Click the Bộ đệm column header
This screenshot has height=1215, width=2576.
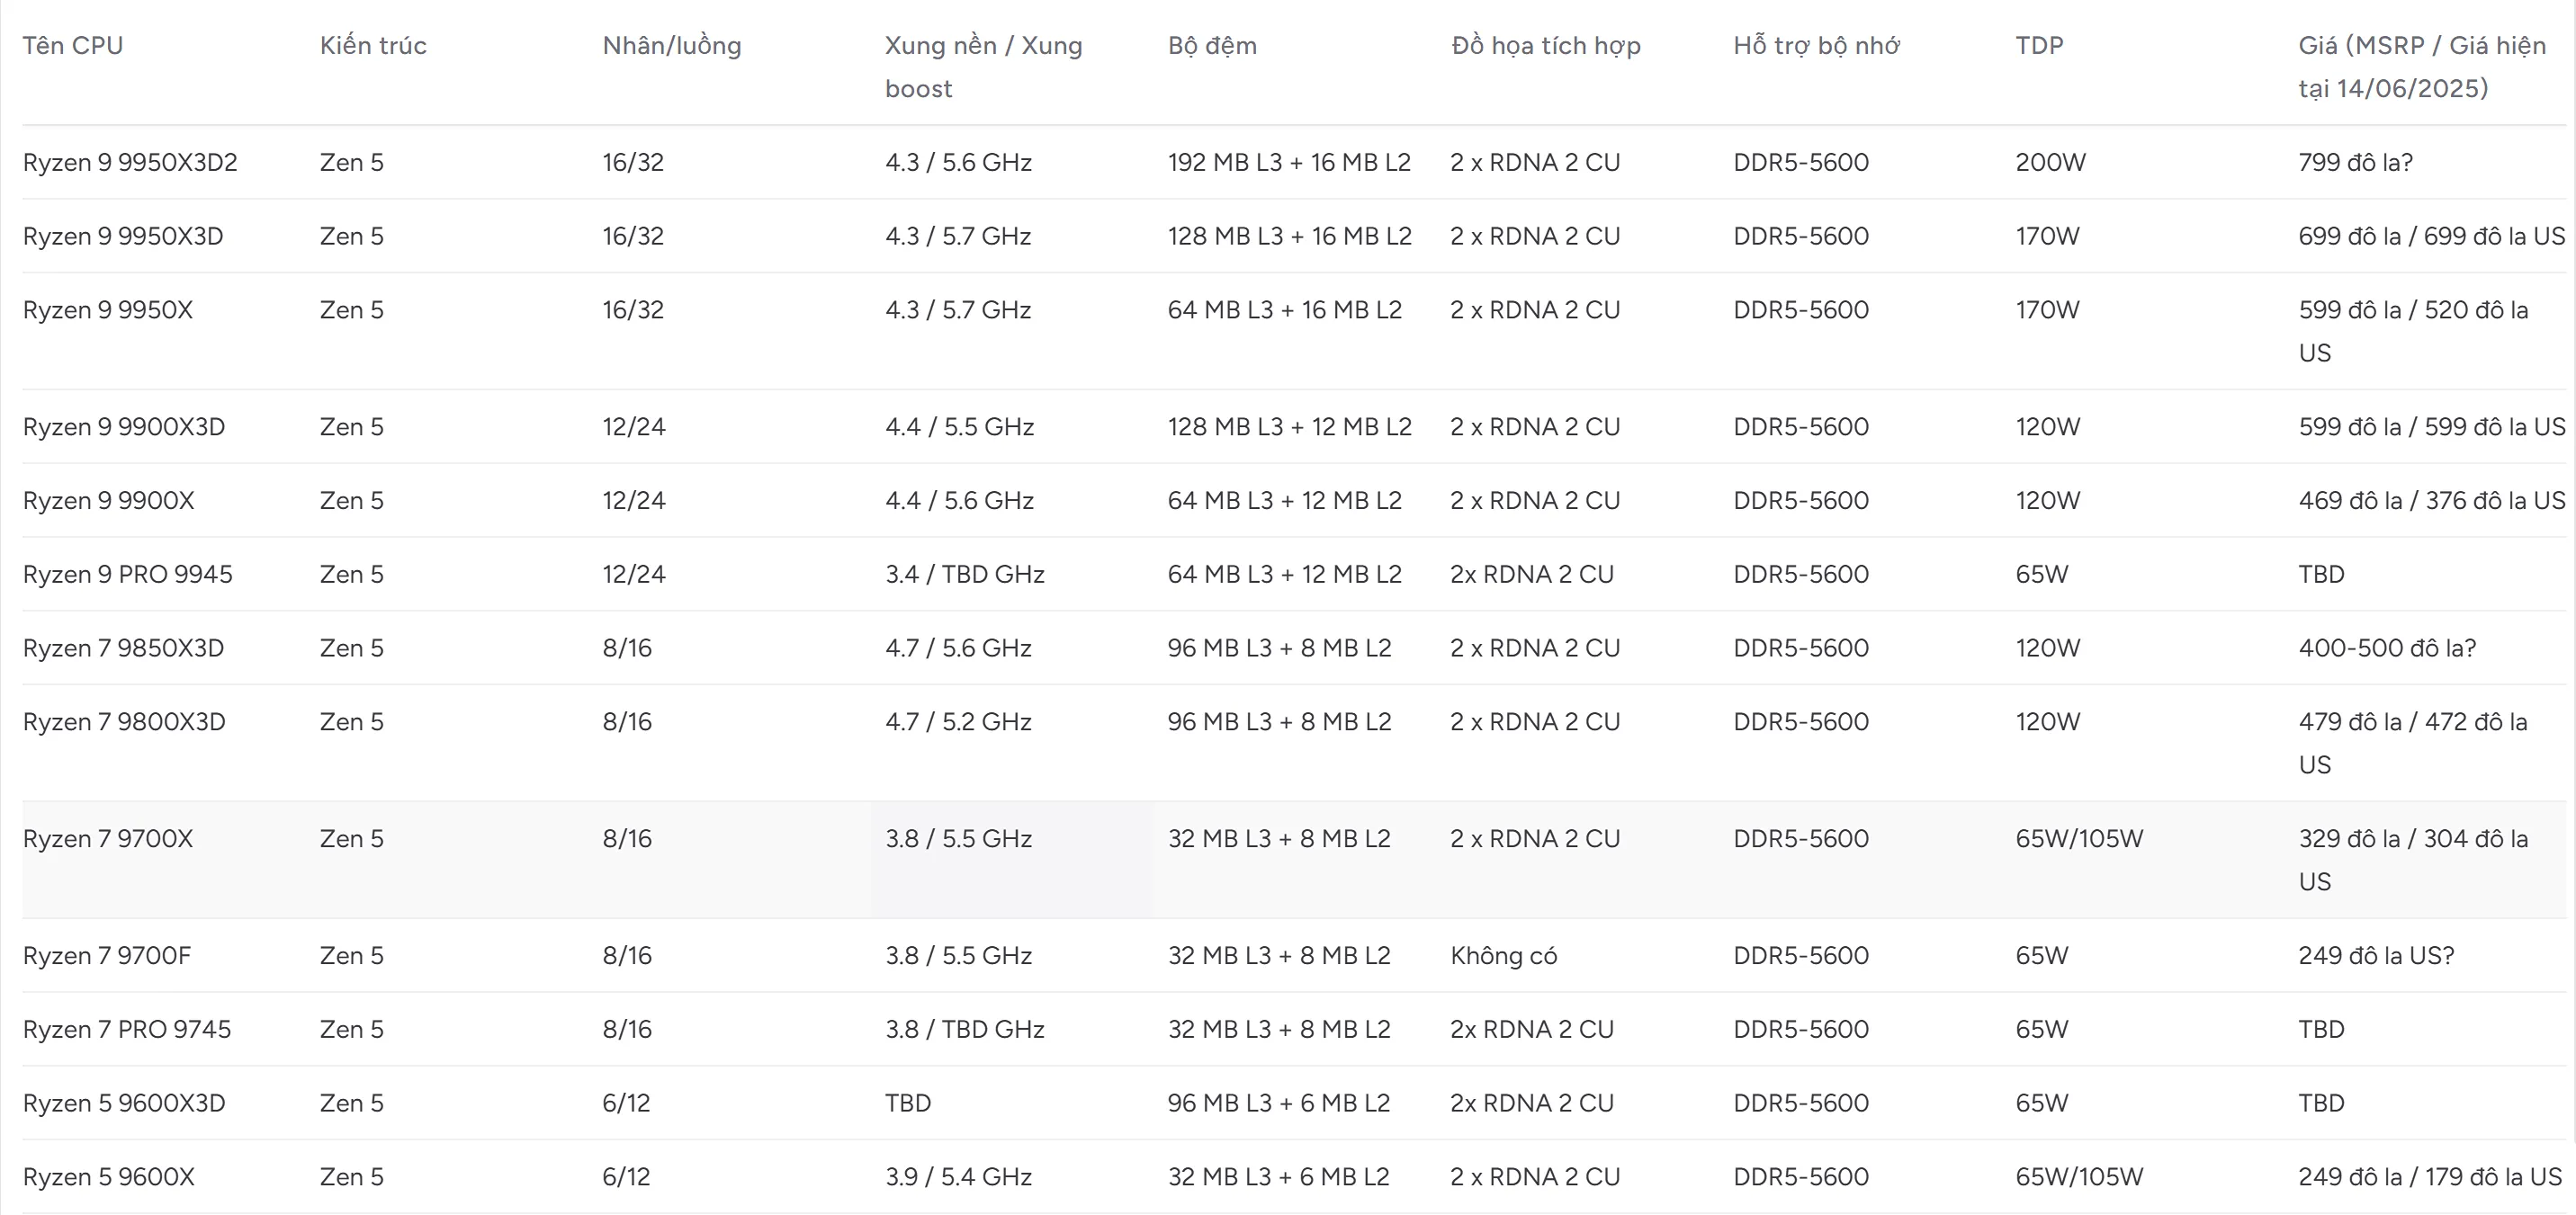click(1212, 46)
